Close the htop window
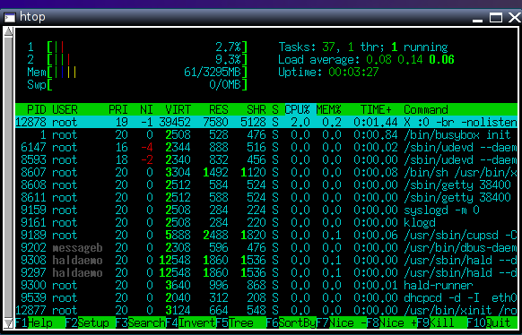522x335 pixels. click(x=515, y=17)
